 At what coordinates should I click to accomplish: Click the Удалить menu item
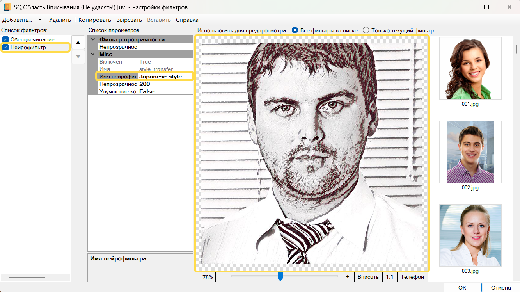(60, 20)
